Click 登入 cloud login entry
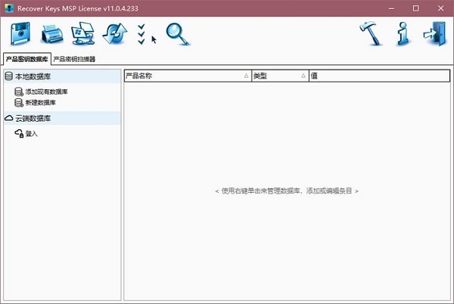 pyautogui.click(x=31, y=134)
